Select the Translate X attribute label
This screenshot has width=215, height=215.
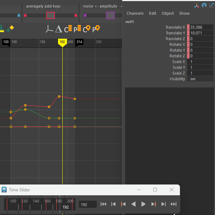[x=175, y=27]
